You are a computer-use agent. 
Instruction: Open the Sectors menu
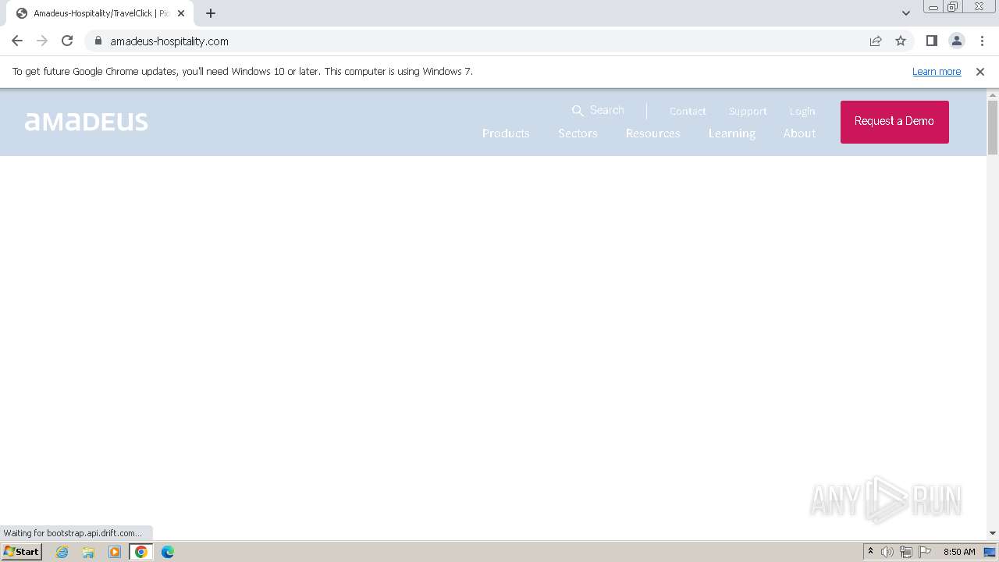coord(578,133)
